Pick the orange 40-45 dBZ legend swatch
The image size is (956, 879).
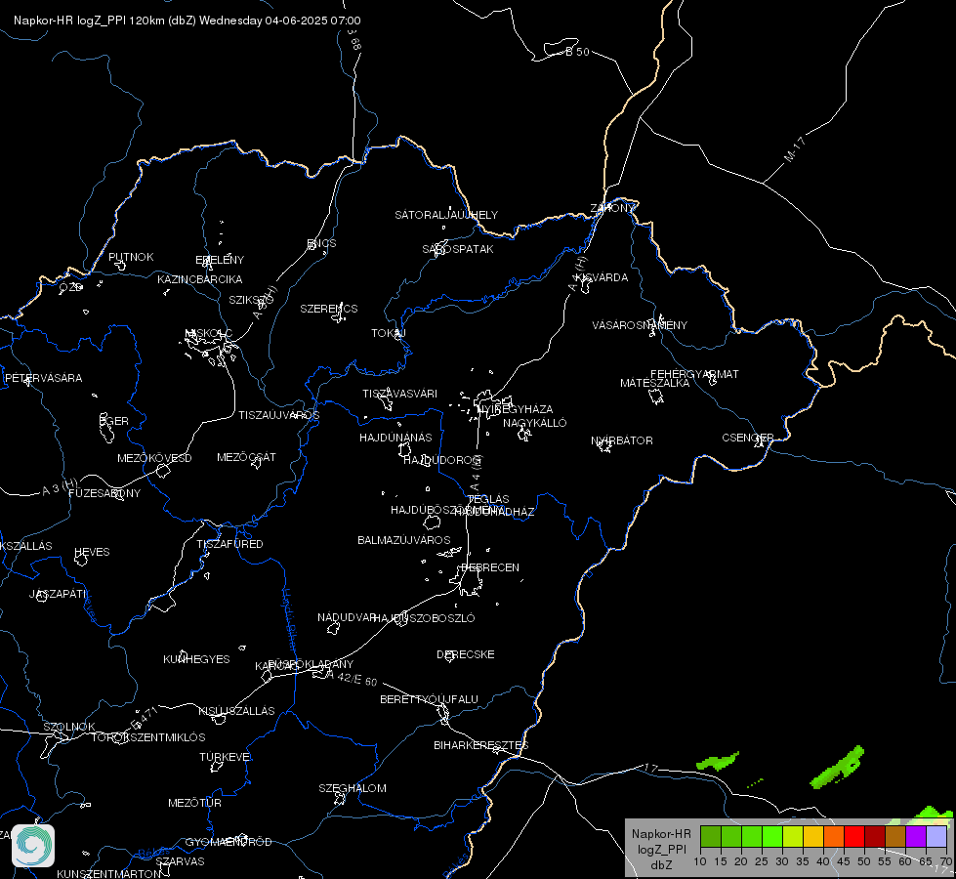pyautogui.click(x=834, y=837)
